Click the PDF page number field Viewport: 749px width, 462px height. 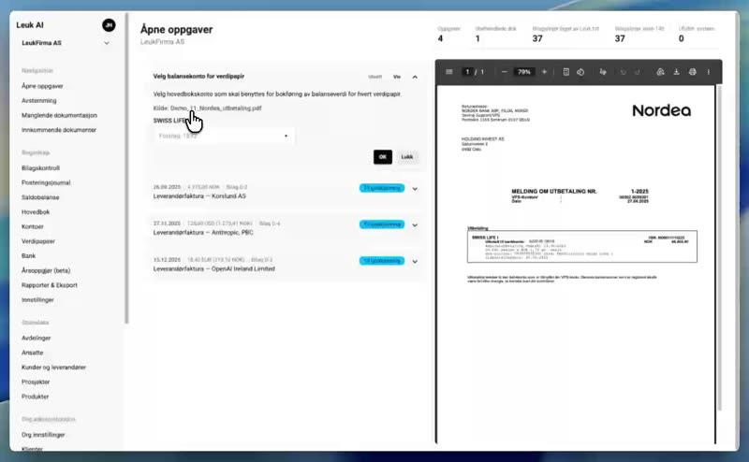[x=467, y=72]
